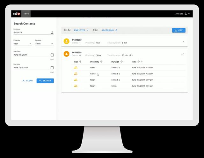The height and width of the screenshot is (158, 204).
Task: Click the Search Contacts heading
Action: point(24,24)
